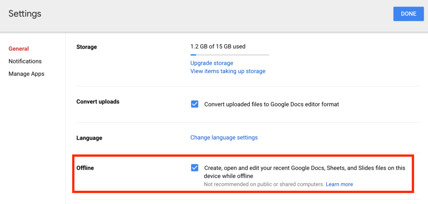428x204 pixels.
Task: Open View items taking up storage
Action: point(228,71)
